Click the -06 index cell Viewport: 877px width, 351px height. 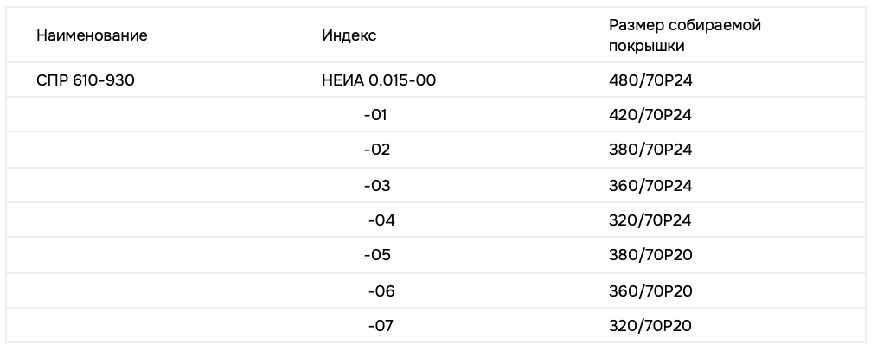(x=381, y=291)
